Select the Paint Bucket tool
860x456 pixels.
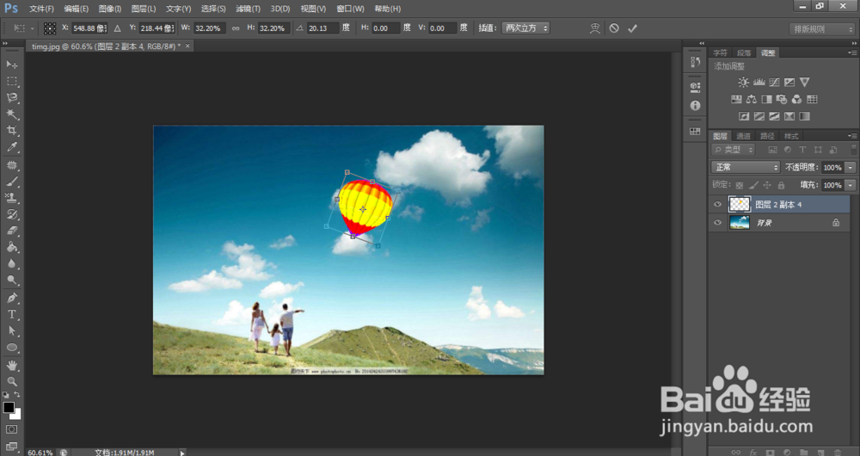click(11, 247)
